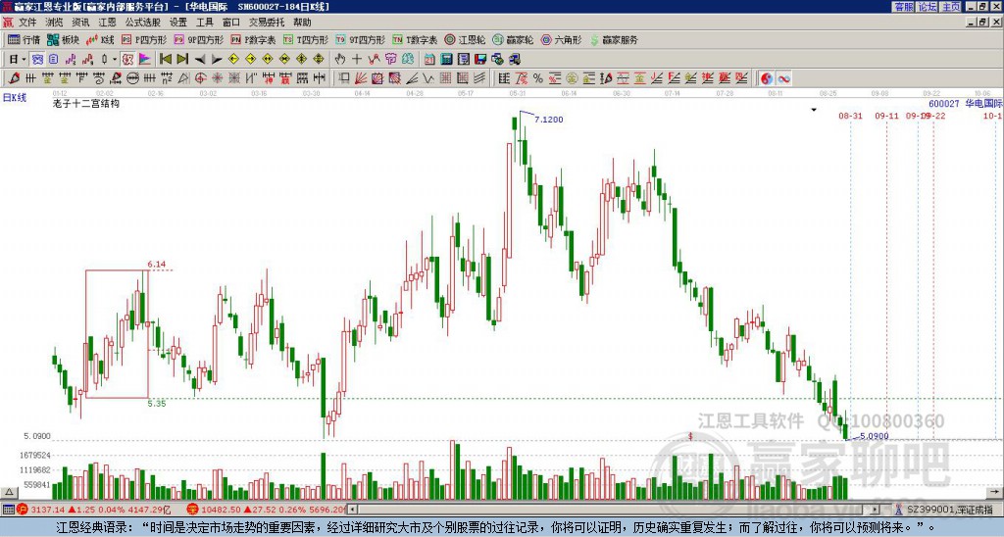Step chart left with black arrow

pos(199,60)
